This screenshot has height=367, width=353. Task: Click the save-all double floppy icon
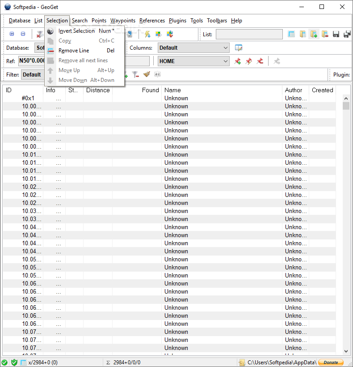347,34
